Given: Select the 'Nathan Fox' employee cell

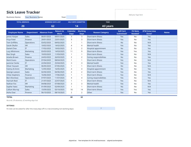Looking at the screenshot, I should click(x=16, y=84).
